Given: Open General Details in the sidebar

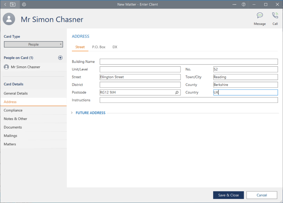Looking at the screenshot, I should pos(16,93).
